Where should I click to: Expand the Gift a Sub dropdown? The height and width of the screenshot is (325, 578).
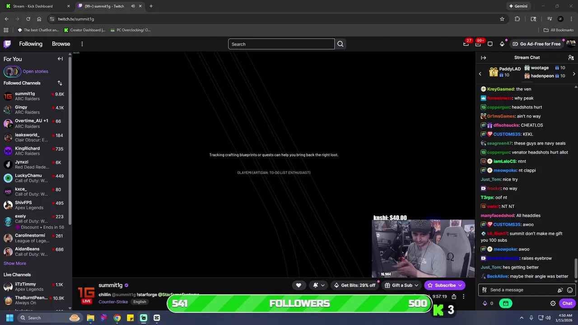tap(416, 285)
